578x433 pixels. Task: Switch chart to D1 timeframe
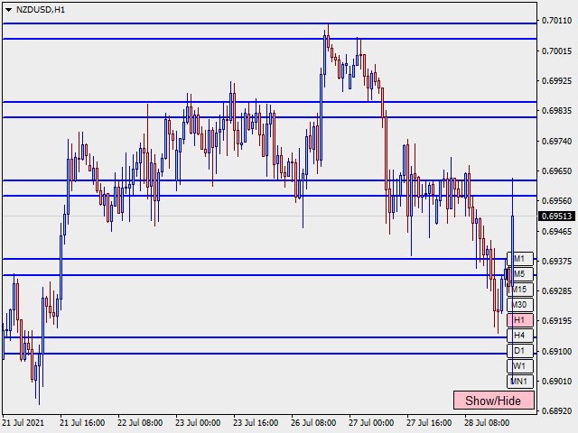coord(520,351)
